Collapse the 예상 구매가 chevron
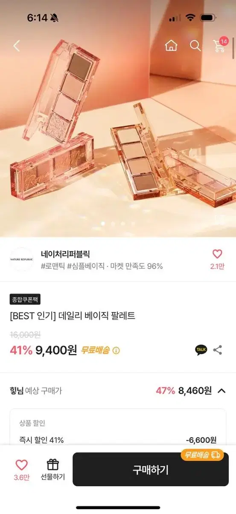The height and width of the screenshot is (514, 236). [x=221, y=391]
